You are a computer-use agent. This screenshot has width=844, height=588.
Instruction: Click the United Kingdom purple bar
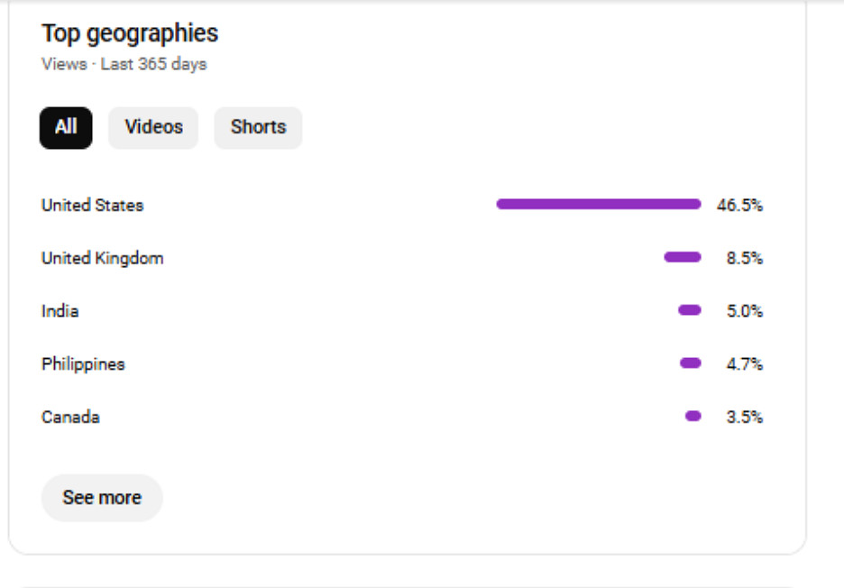(x=683, y=257)
